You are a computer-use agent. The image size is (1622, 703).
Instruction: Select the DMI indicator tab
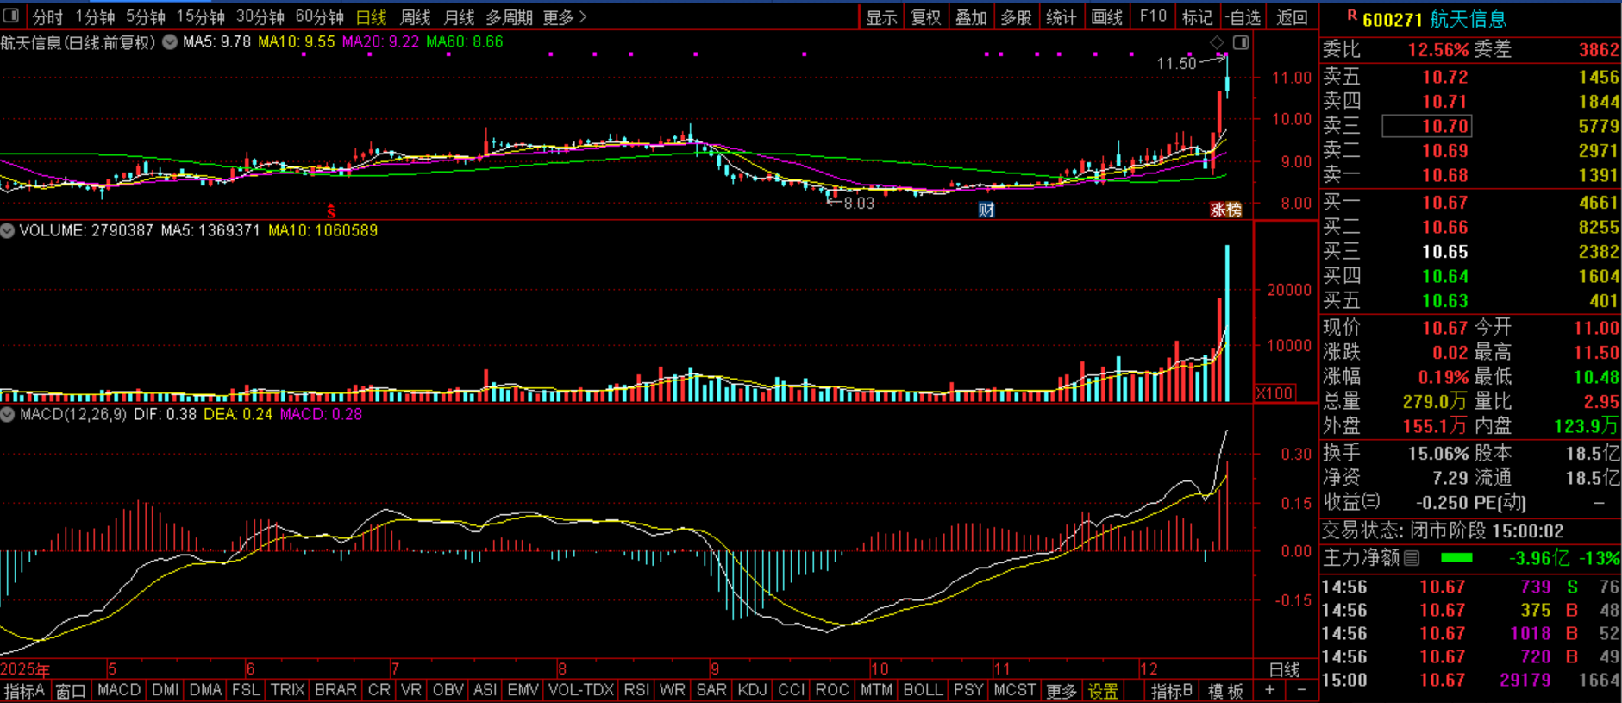click(166, 690)
